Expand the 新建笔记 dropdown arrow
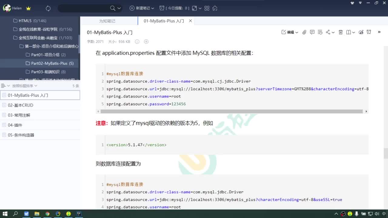388x218 pixels. tap(152, 8)
